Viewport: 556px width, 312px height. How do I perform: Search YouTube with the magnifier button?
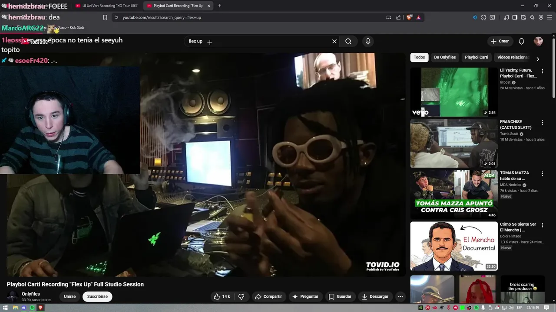(348, 41)
